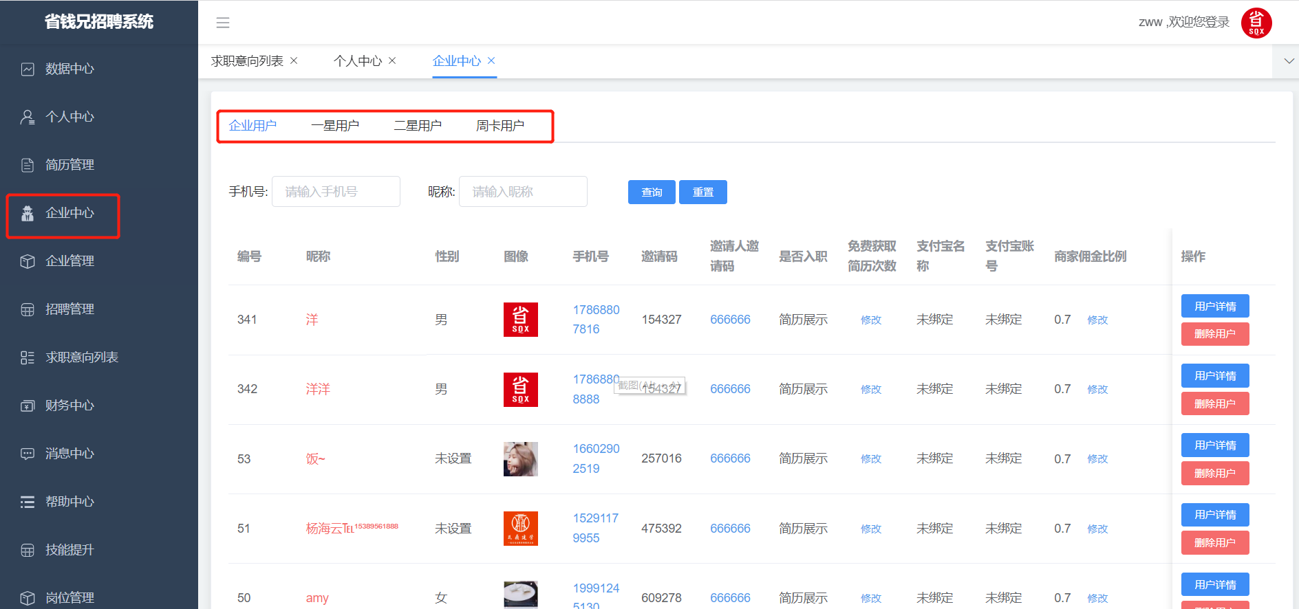Close the 个人中心 tab
Image resolution: width=1299 pixels, height=609 pixels.
click(392, 60)
